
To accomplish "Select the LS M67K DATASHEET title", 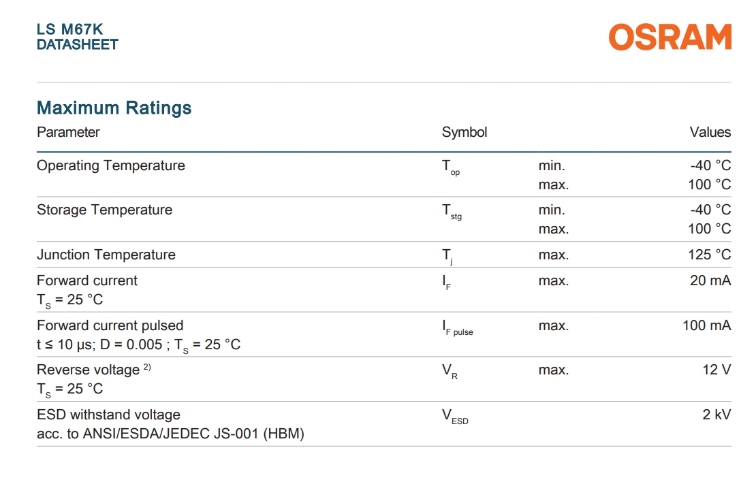I will (x=77, y=37).
